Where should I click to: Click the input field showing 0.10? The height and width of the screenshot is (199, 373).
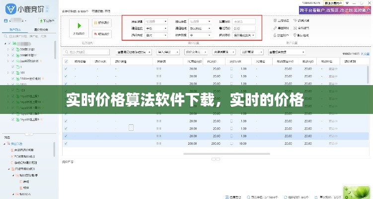click(x=243, y=28)
